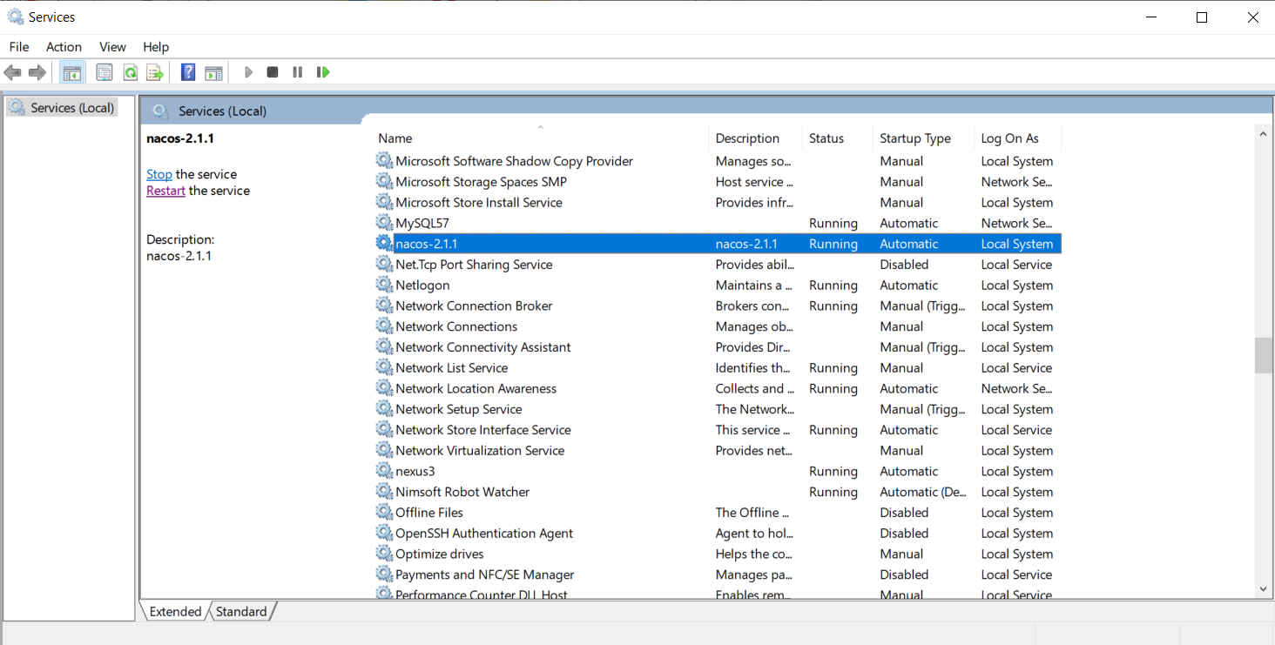The height and width of the screenshot is (645, 1275).
Task: Click the Export List toolbar icon
Action: click(155, 72)
